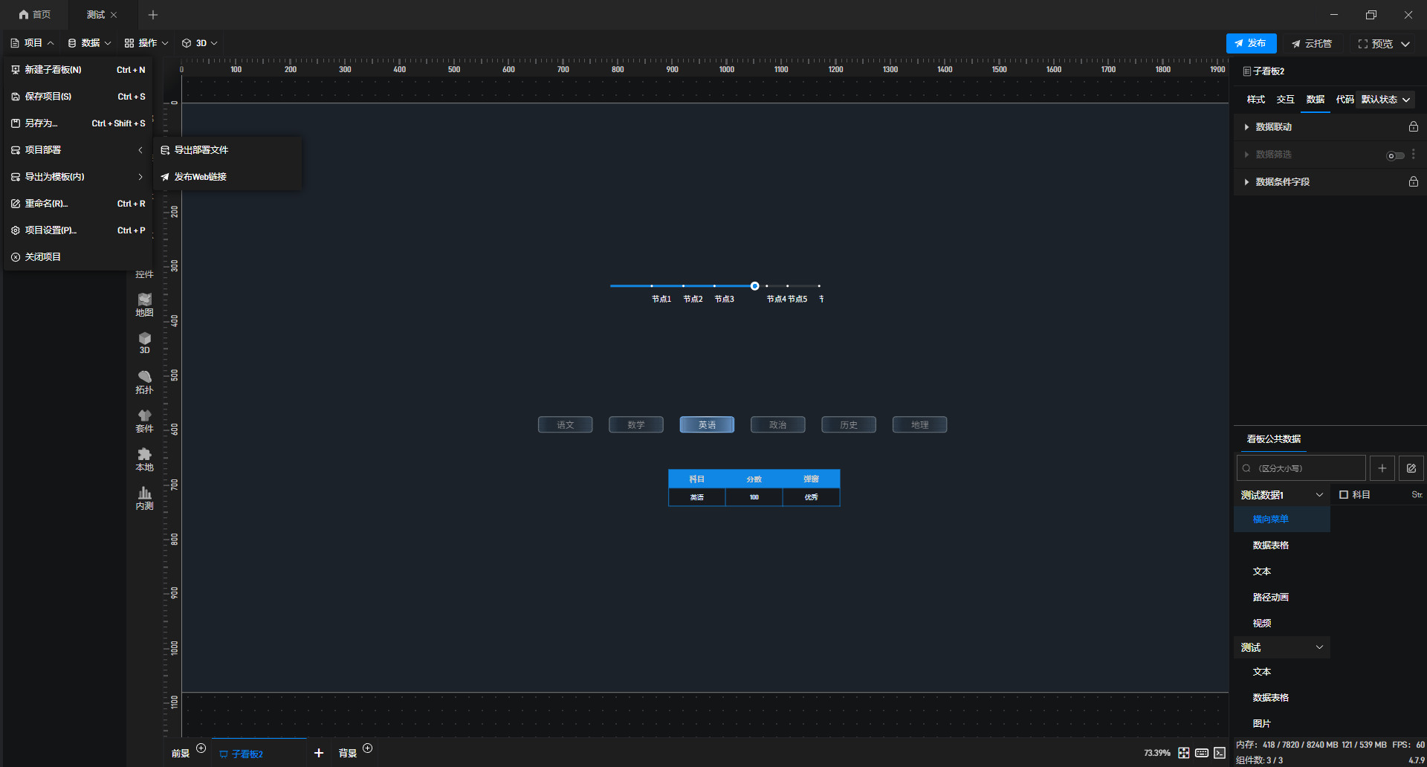Check the 科目 field checkbox

click(1344, 494)
